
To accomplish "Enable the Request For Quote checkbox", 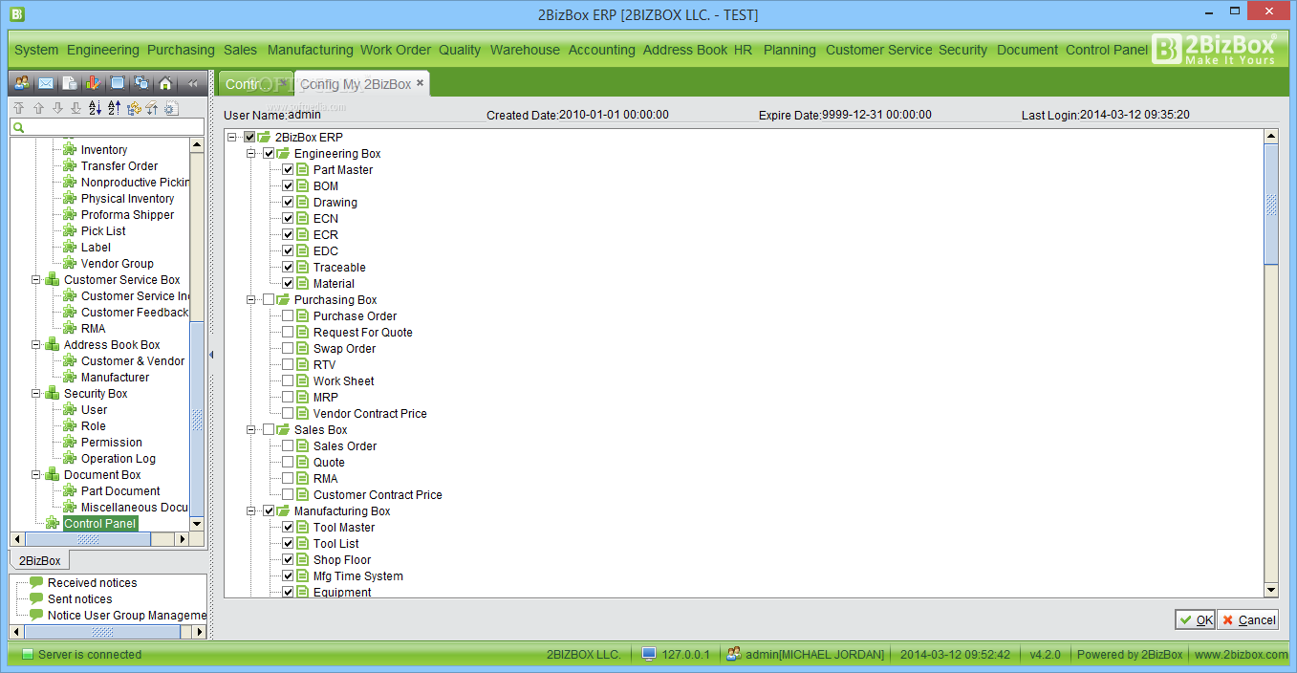I will coord(288,332).
